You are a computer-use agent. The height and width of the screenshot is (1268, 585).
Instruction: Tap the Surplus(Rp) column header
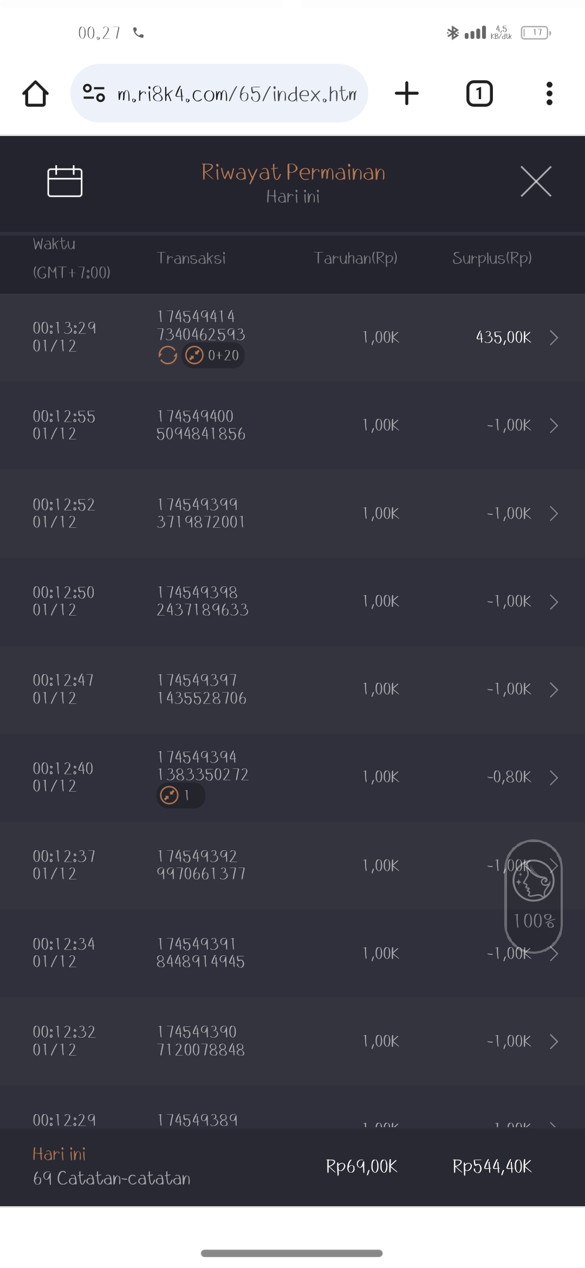click(492, 258)
